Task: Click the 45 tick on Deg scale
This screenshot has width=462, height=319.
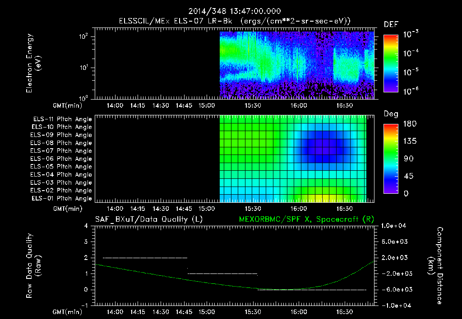Action: pos(409,176)
